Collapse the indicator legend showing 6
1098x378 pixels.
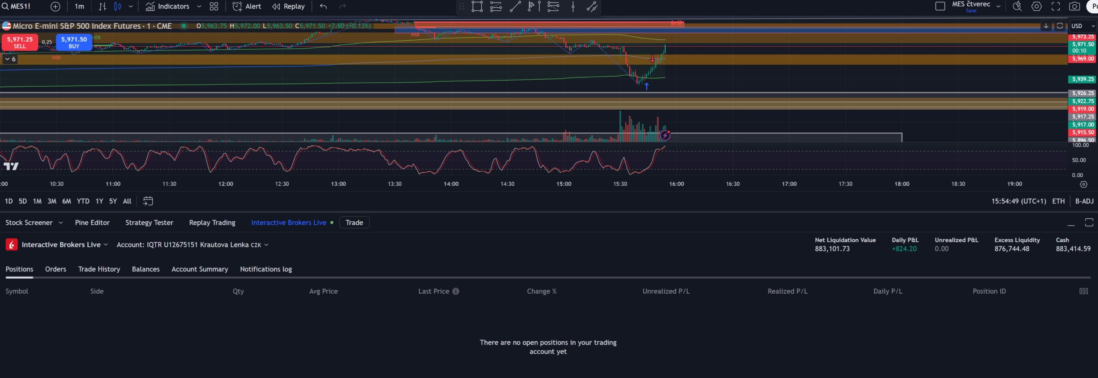click(x=10, y=59)
